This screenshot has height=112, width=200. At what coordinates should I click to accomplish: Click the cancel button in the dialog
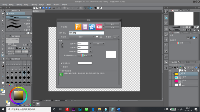[x=112, y=27]
